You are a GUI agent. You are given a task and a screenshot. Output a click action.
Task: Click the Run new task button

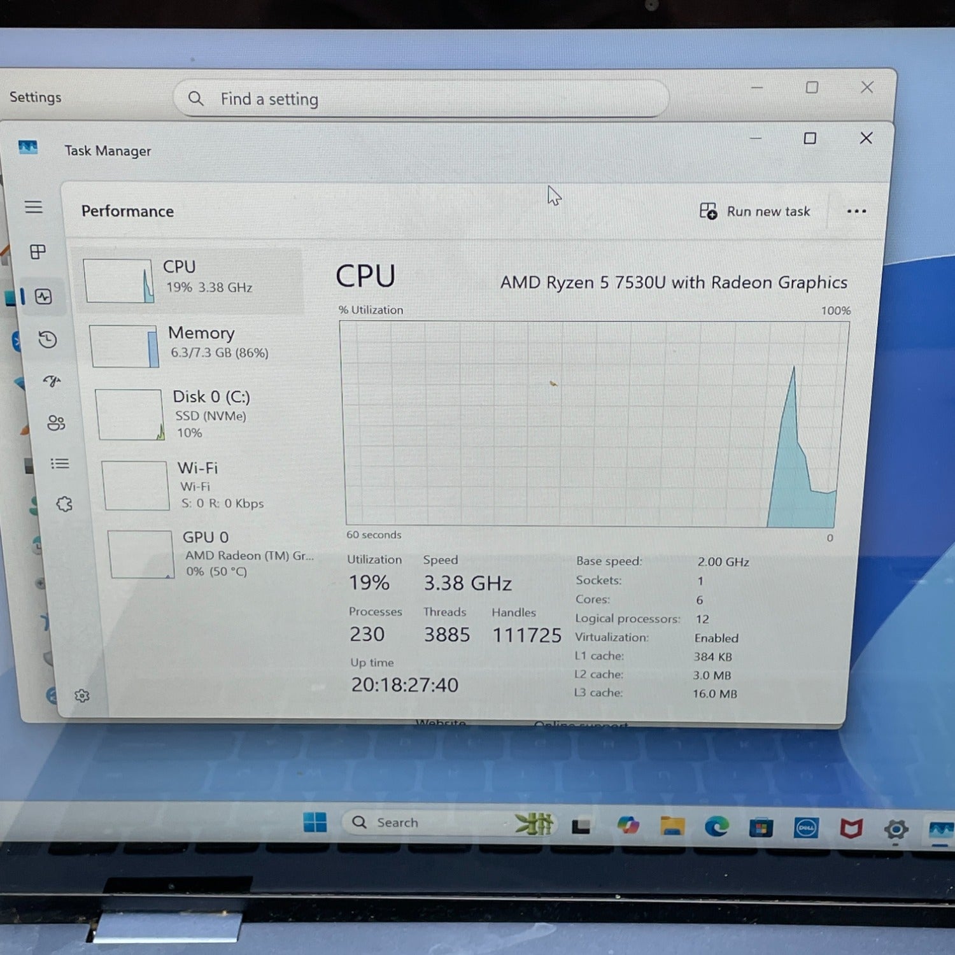tap(754, 211)
